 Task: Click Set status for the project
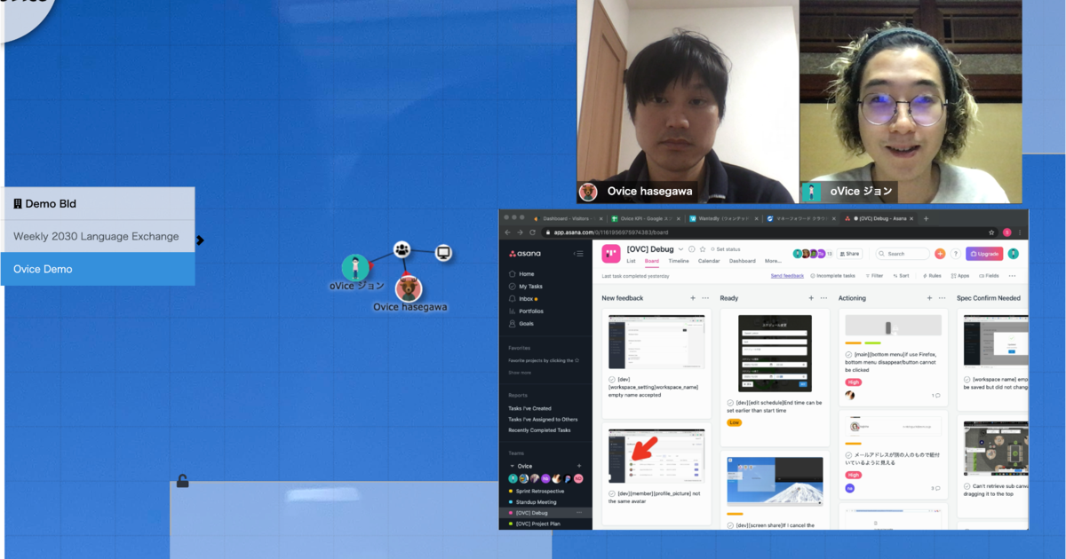click(x=725, y=249)
